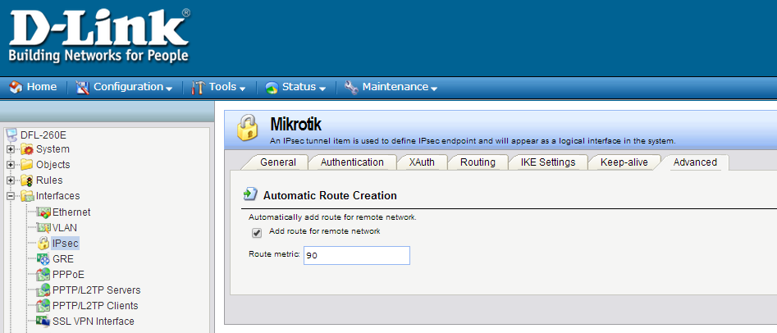This screenshot has height=333, width=777.
Task: Open the Status menu
Action: pyautogui.click(x=299, y=87)
